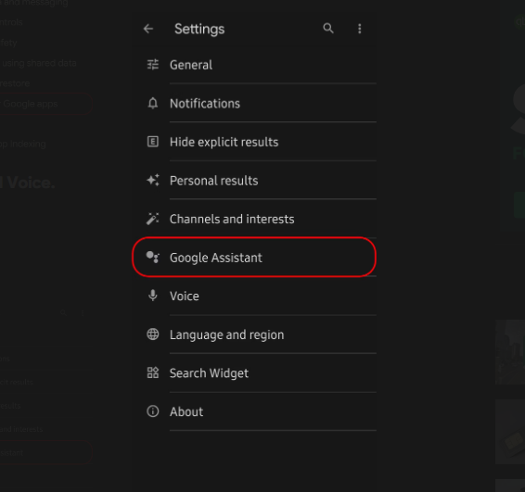Click the Personal results sparkle icon
Viewport: 525px width, 492px height.
tap(153, 181)
